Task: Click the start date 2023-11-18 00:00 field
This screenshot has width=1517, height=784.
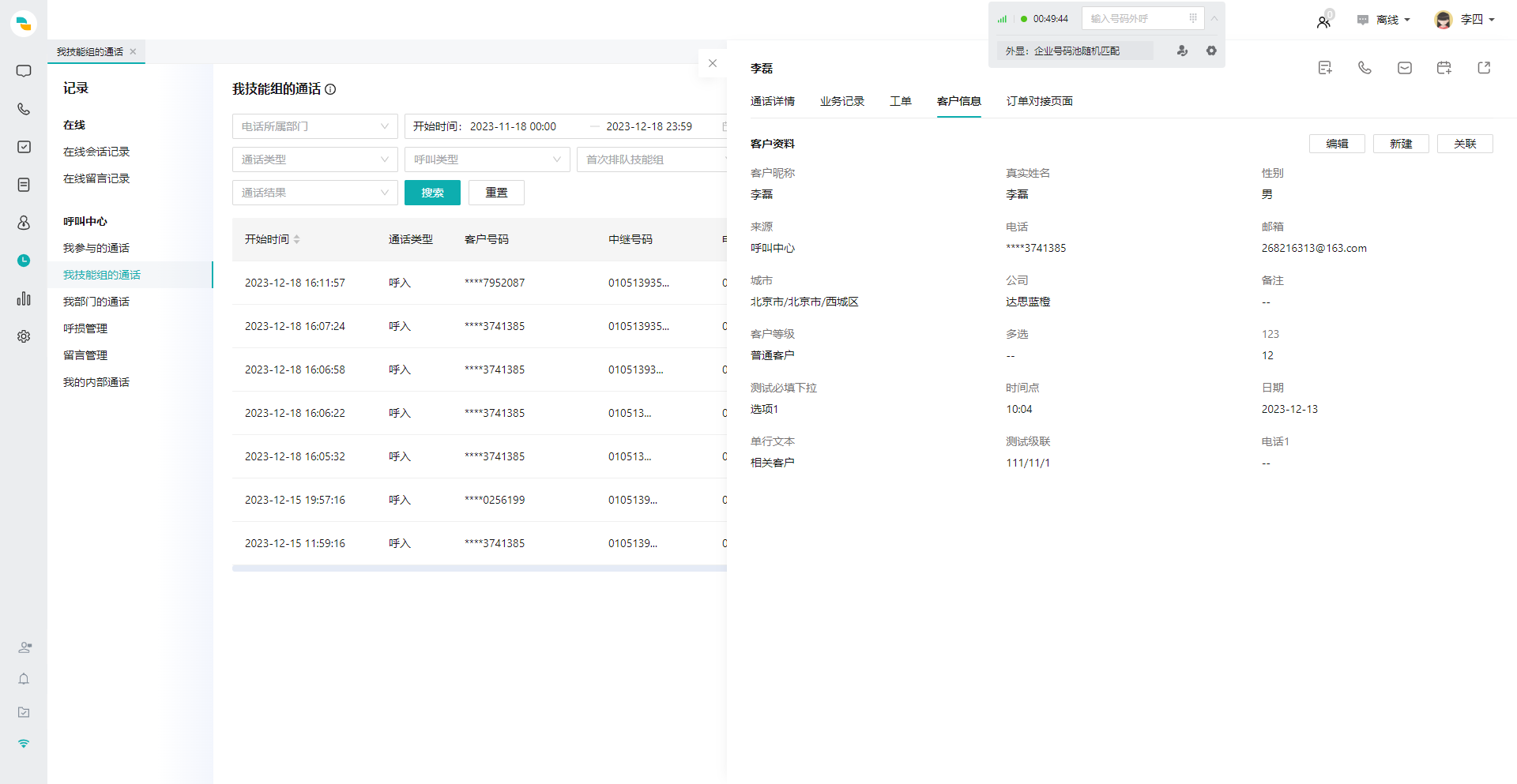Action: 513,126
